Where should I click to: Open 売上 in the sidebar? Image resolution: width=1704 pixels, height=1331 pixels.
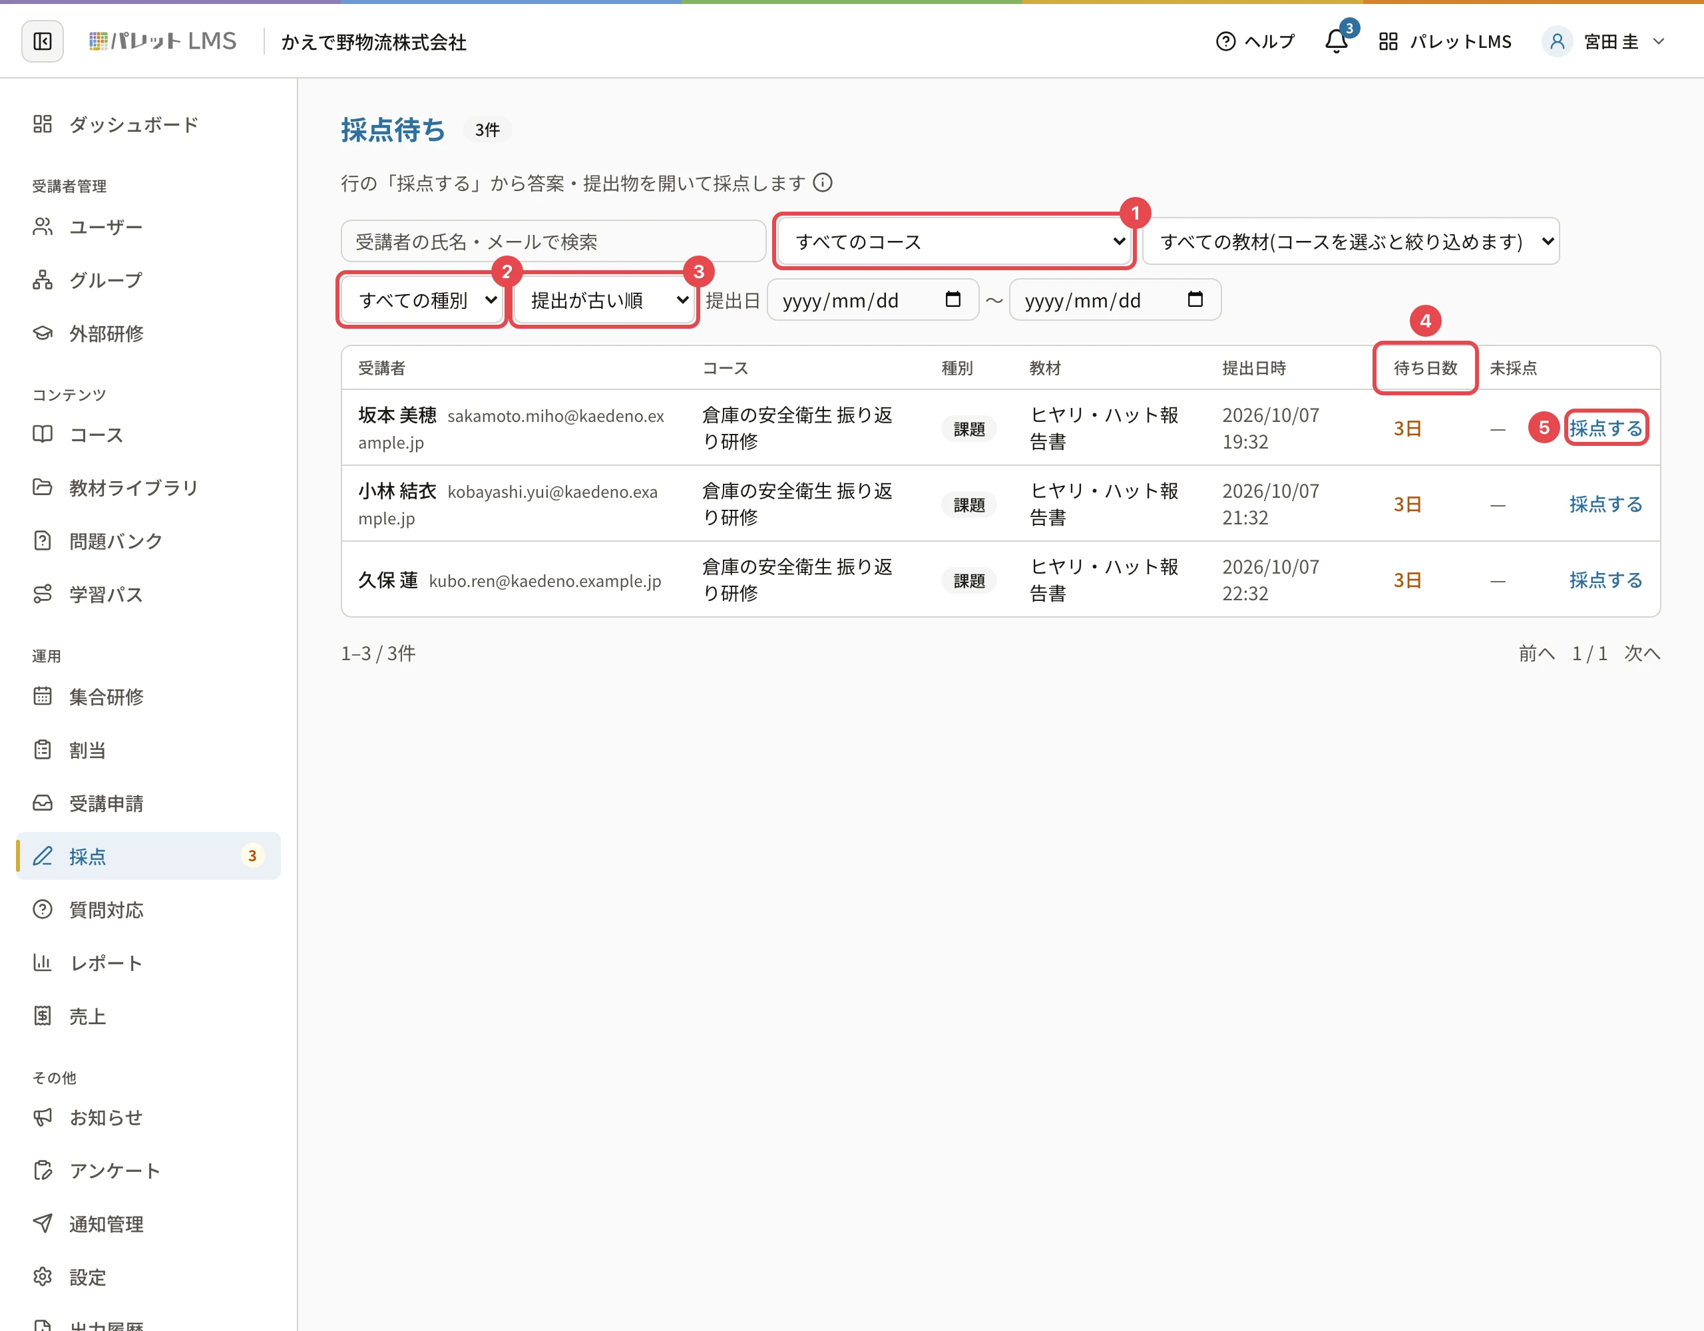click(x=148, y=1016)
